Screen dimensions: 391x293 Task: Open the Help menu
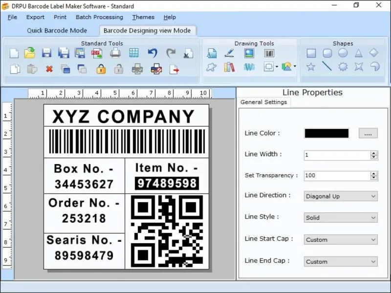[170, 17]
